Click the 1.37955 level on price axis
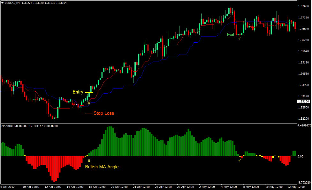The width and height of the screenshot is (312, 190). (x=303, y=6)
